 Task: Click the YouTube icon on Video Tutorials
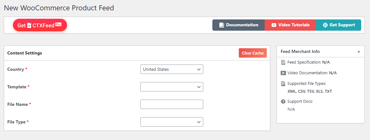[274, 25]
